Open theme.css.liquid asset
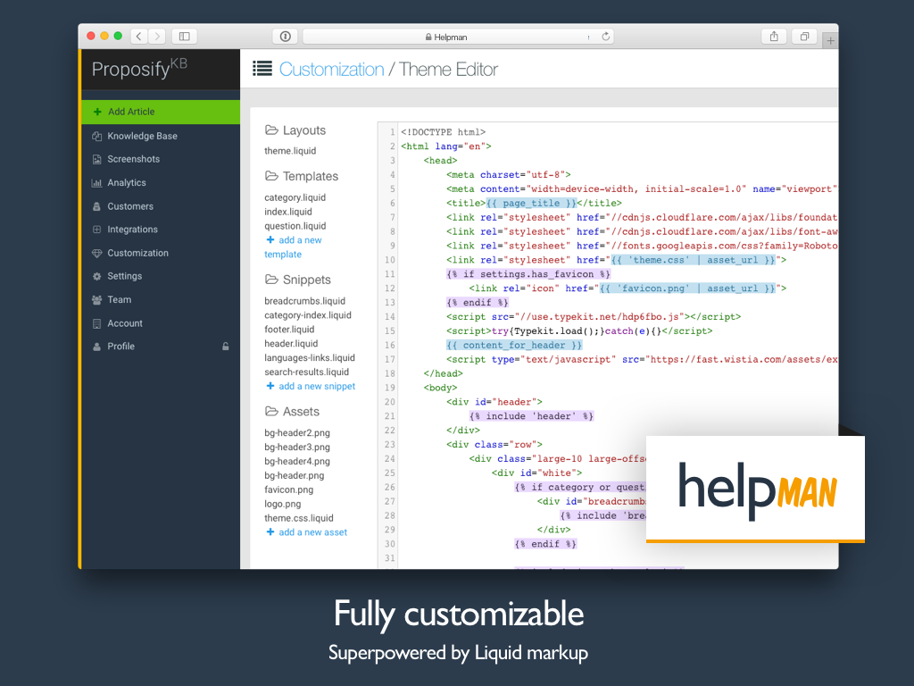Image resolution: width=914 pixels, height=686 pixels. pos(299,518)
